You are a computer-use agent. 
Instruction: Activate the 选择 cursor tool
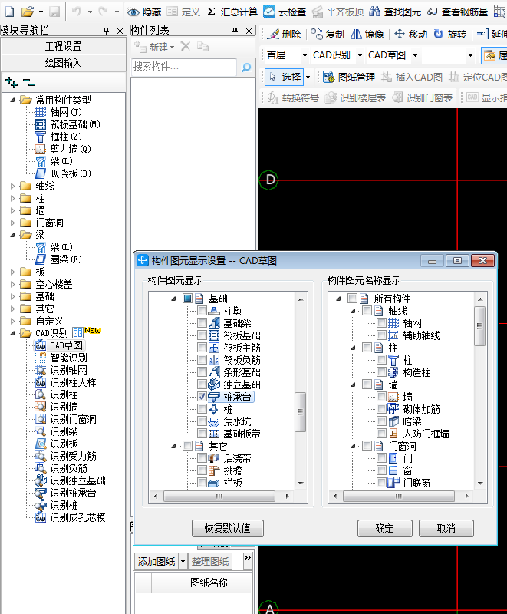[285, 78]
